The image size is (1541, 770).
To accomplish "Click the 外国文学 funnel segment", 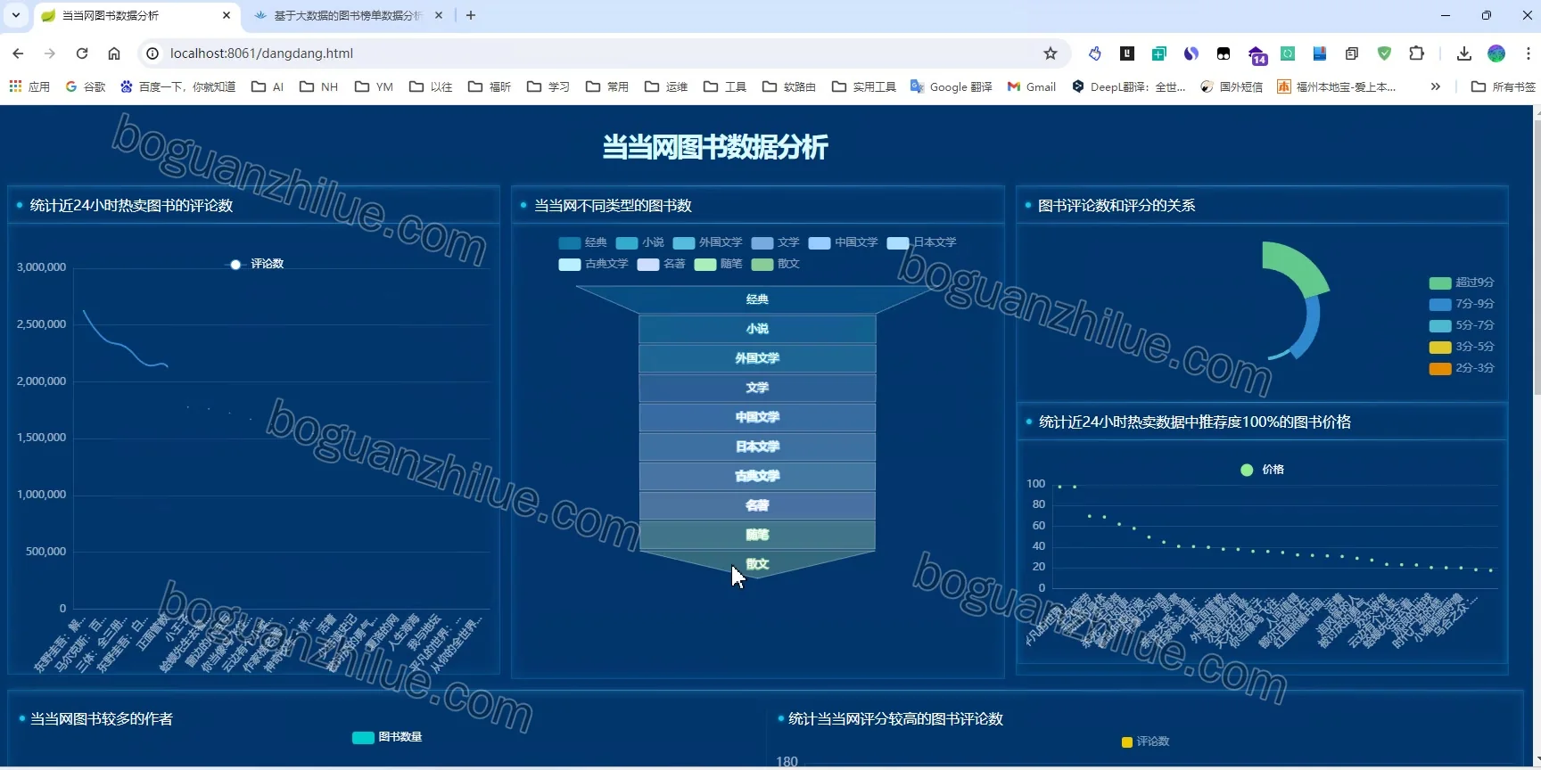I will (757, 358).
